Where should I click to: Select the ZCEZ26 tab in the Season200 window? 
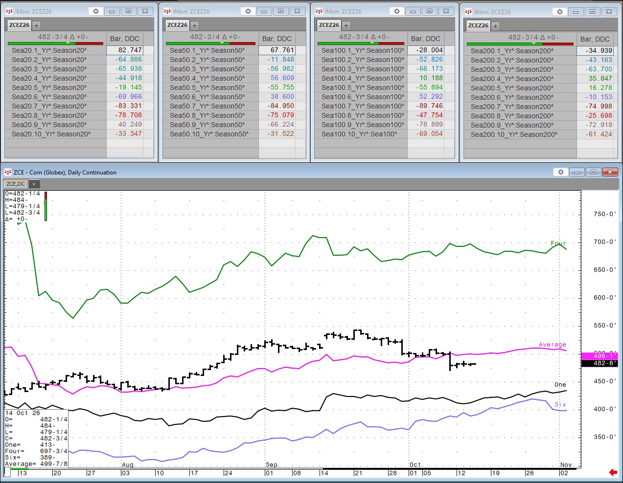pyautogui.click(x=478, y=25)
